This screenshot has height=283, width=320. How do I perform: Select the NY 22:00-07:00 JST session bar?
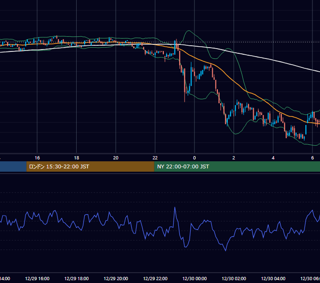237,166
